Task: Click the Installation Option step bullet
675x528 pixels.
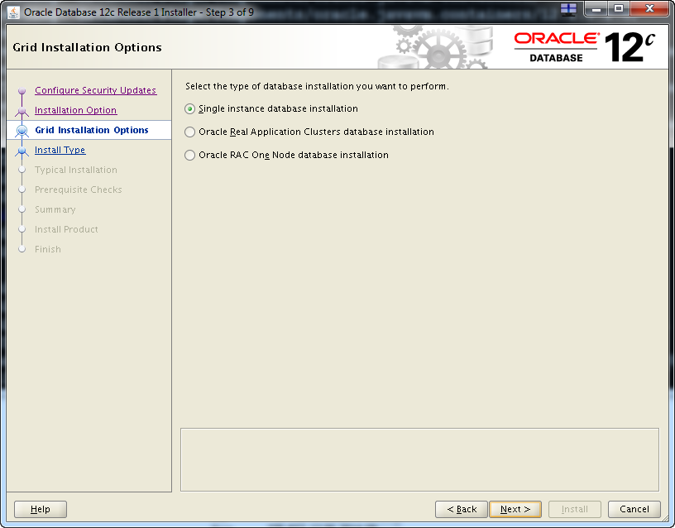Action: [22, 111]
